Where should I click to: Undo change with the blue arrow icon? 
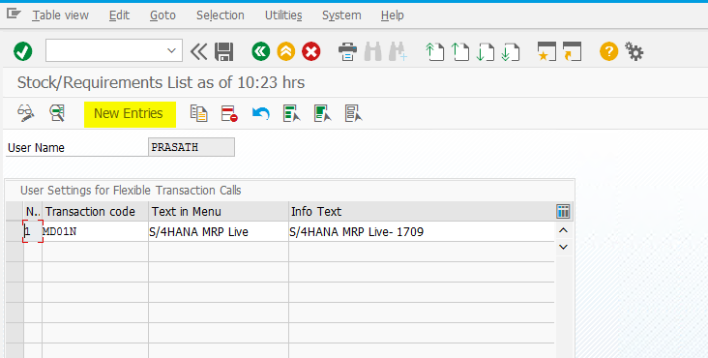tap(260, 113)
